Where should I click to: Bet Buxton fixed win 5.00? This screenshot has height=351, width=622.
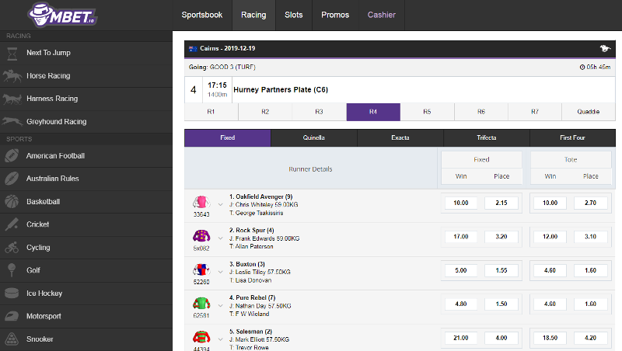(x=461, y=270)
